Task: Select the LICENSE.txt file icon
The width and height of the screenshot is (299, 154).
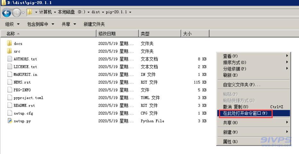Action: (10, 67)
